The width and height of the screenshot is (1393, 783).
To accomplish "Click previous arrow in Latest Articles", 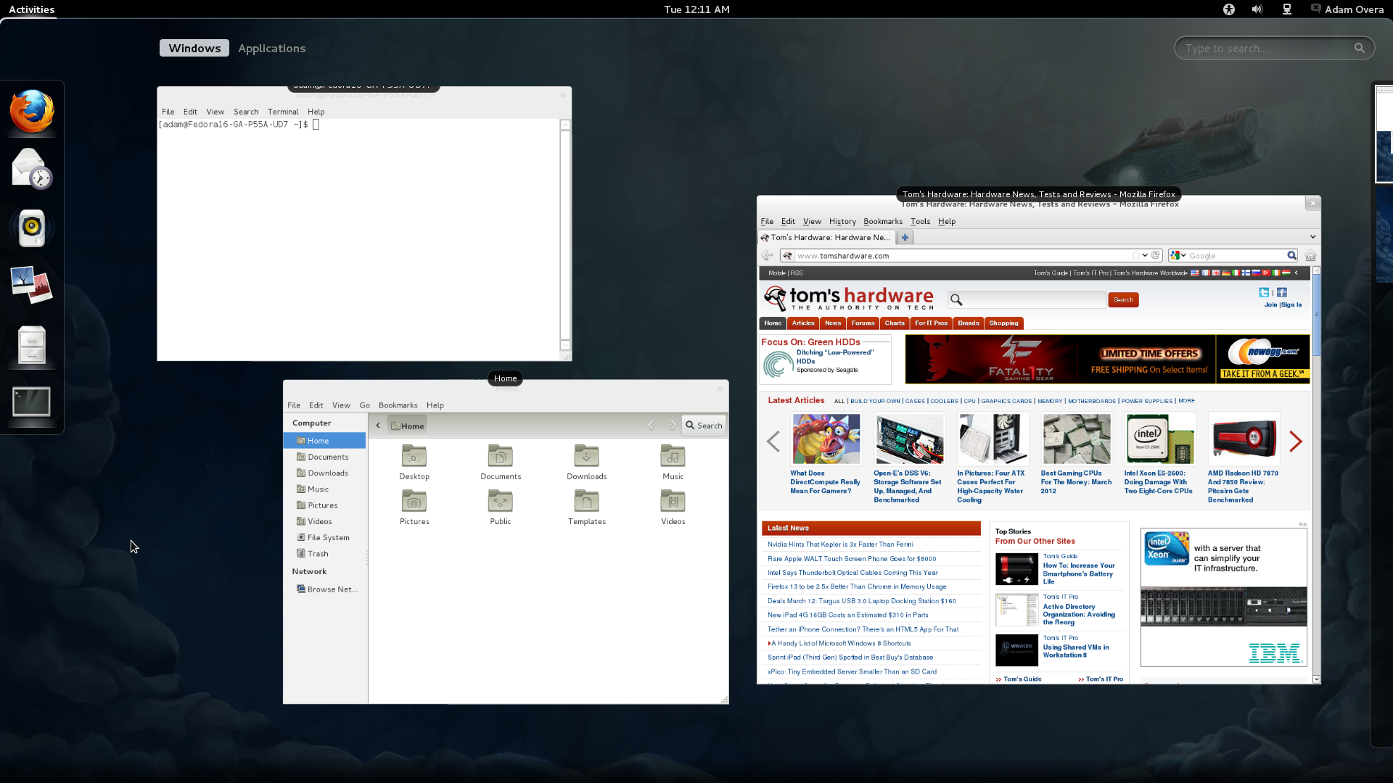I will [773, 441].
